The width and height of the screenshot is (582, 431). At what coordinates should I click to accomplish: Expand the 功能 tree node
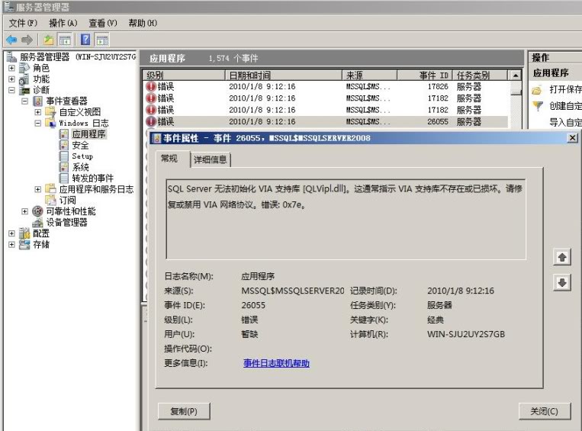tap(11, 79)
